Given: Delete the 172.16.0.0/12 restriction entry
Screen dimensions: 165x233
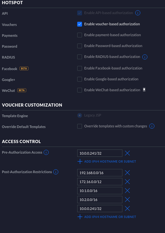Looking at the screenshot, I should (128, 181).
